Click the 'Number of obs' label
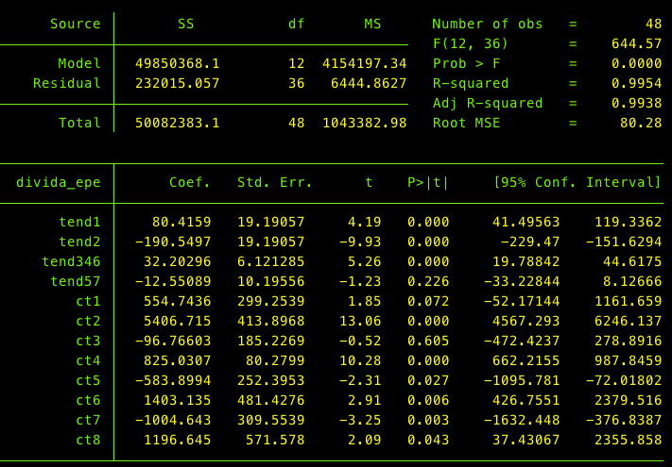This screenshot has height=467, width=672. [x=488, y=24]
